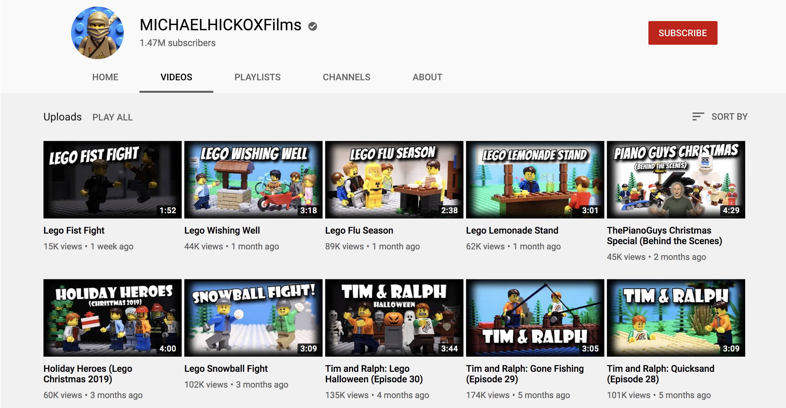The image size is (786, 408).
Task: Click the 1:52 duration badge
Action: click(168, 210)
